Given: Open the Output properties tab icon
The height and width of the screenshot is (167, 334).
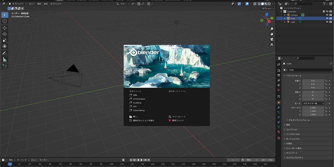Looking at the screenshot, I should click(279, 75).
